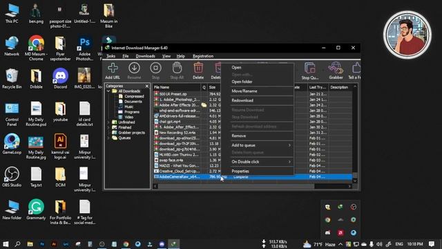Select the 500 LR Preset.zip row
Image resolution: width=442 pixels, height=249 pixels.
click(x=253, y=94)
